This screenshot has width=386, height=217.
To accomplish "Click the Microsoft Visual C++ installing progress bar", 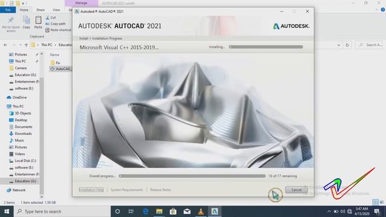I will click(266, 47).
